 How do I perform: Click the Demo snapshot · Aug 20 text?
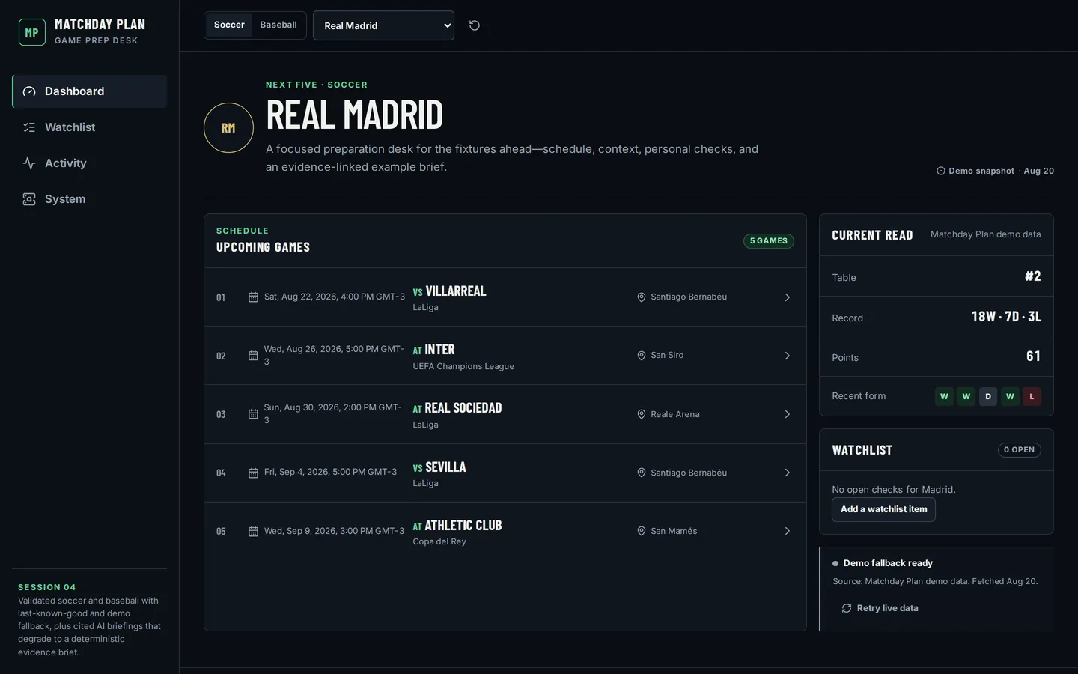(x=1001, y=171)
